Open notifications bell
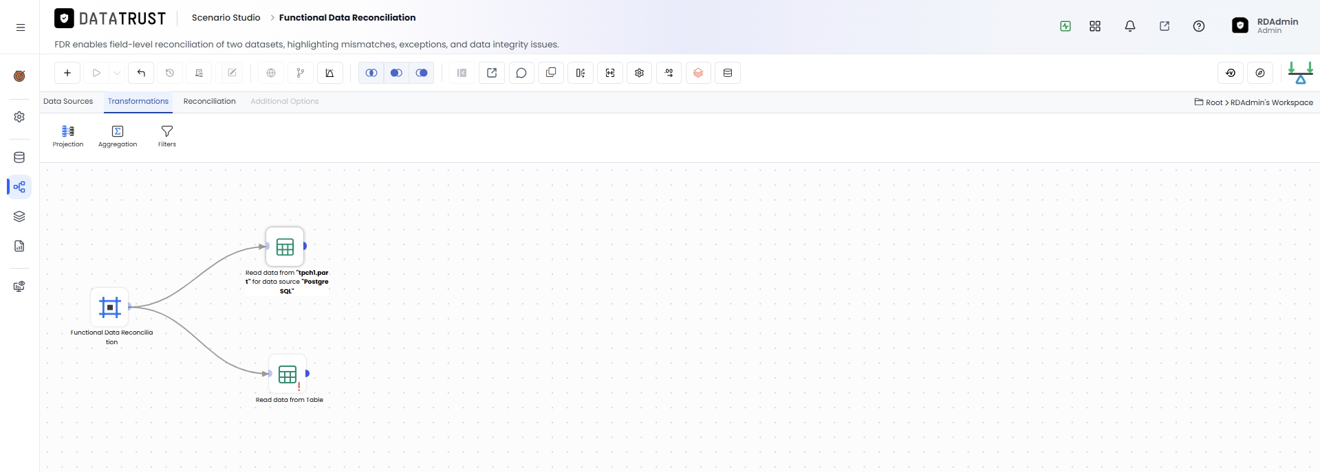Image resolution: width=1320 pixels, height=472 pixels. point(1130,26)
